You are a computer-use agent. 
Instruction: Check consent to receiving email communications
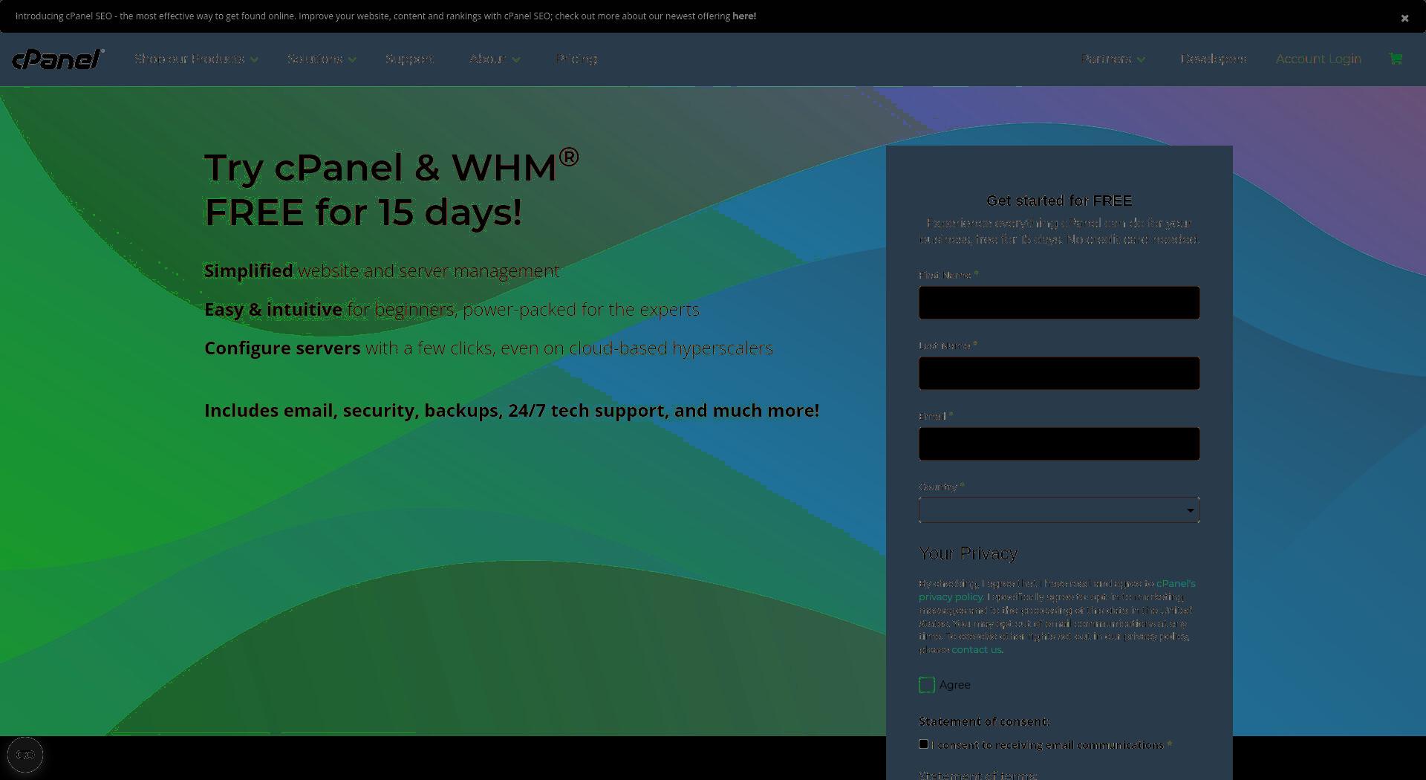click(x=923, y=744)
